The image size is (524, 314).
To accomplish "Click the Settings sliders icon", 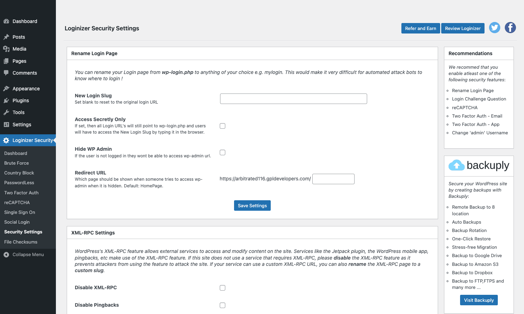I will click(x=6, y=125).
